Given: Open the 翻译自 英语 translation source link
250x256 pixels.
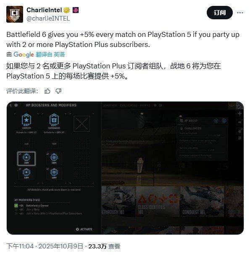Looking at the screenshot, I should pyautogui.click(x=50, y=55).
